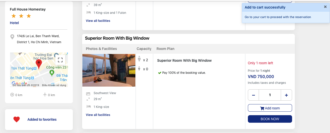Viewport: 330px width, 133px height.
Task: Click the Google logo on map
Action: [19, 84]
